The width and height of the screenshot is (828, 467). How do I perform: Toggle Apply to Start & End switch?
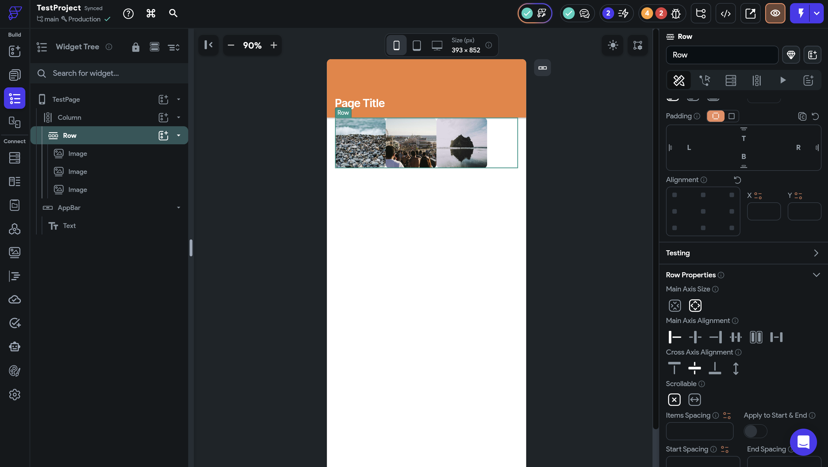click(755, 431)
